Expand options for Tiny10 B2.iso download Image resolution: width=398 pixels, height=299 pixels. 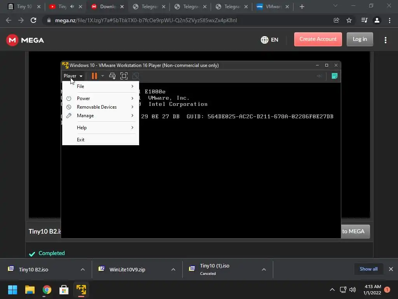click(83, 269)
